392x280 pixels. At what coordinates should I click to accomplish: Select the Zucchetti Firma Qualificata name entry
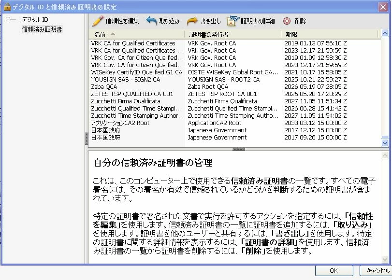[126, 101]
